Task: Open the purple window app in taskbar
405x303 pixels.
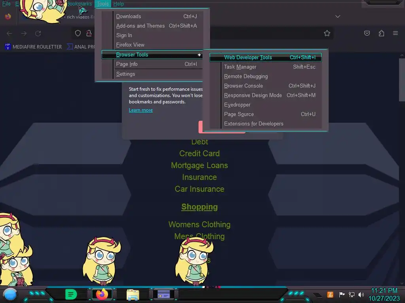Action: pos(164,294)
